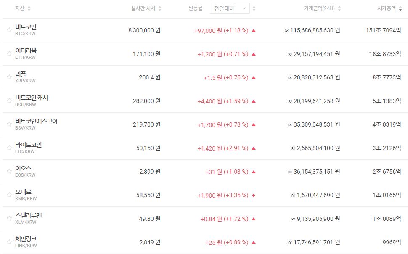
Task: Click the sort arrows right of 전일대비 dropdown
Action: point(254,8)
